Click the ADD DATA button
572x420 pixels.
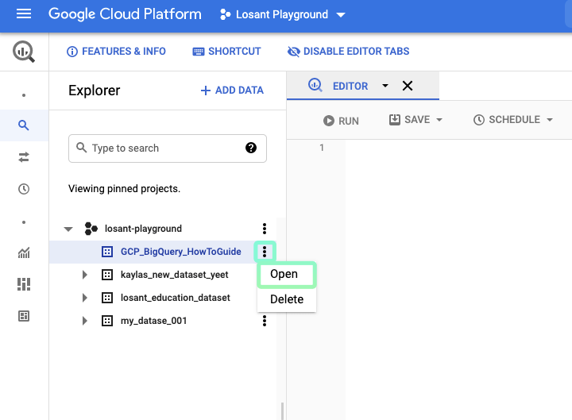click(232, 90)
